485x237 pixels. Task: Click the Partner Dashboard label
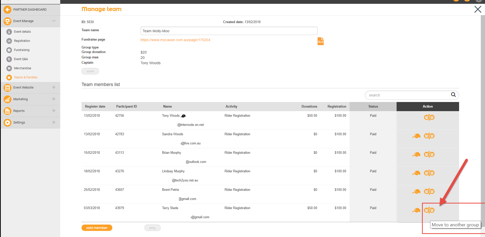[30, 10]
